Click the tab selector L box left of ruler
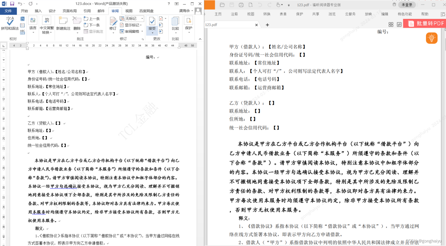 pos(4,45)
